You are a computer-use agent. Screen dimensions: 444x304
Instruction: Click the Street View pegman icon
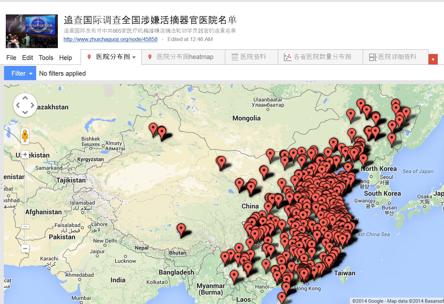(x=25, y=136)
